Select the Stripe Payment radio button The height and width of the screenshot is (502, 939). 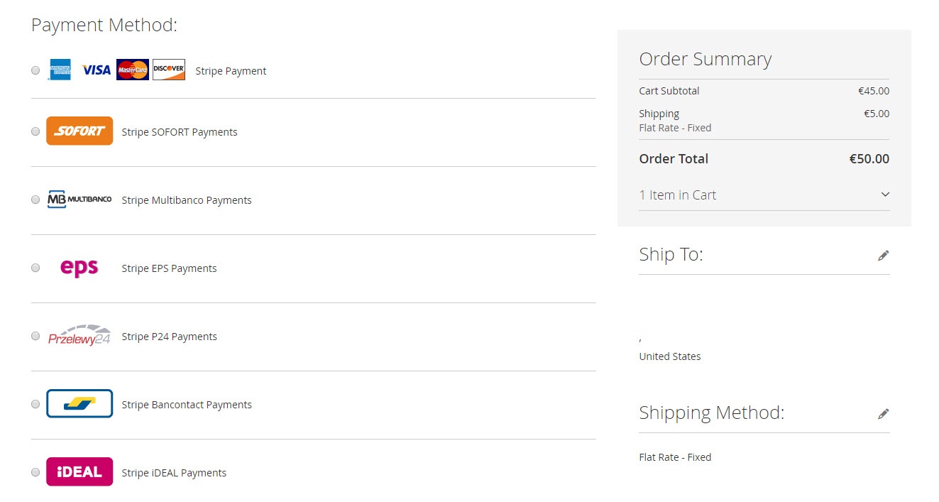tap(35, 70)
